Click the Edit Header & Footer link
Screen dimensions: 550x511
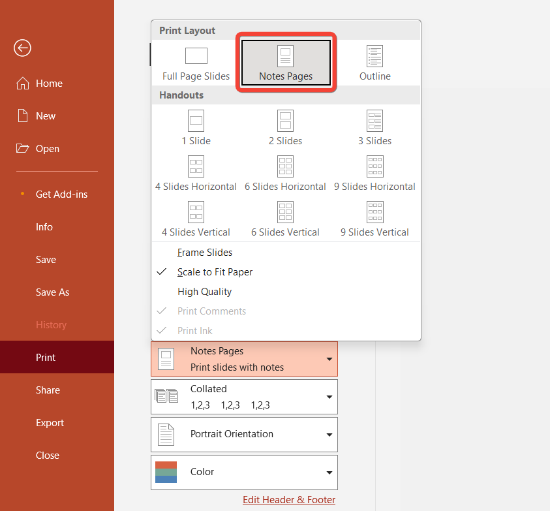[289, 500]
